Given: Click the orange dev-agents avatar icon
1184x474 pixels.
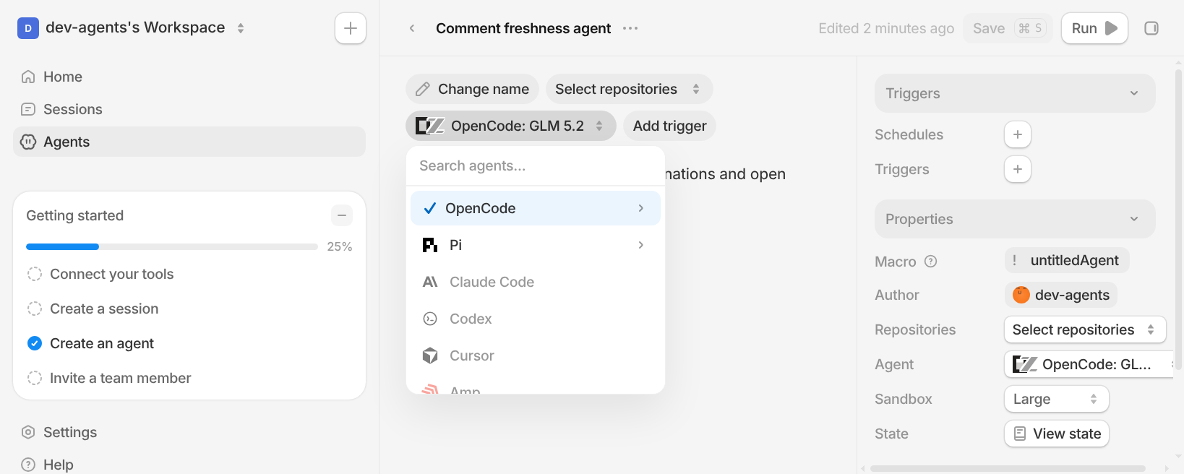Looking at the screenshot, I should 1021,295.
